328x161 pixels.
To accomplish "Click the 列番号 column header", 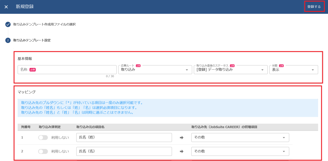I will (x=26, y=127).
